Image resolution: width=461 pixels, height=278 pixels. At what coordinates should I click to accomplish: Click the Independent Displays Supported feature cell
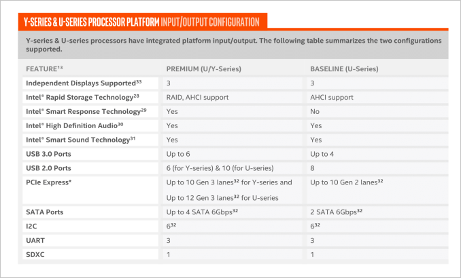pyautogui.click(x=90, y=83)
